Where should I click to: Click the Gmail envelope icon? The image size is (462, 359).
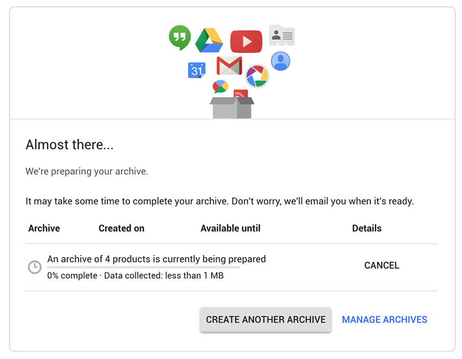pyautogui.click(x=230, y=65)
